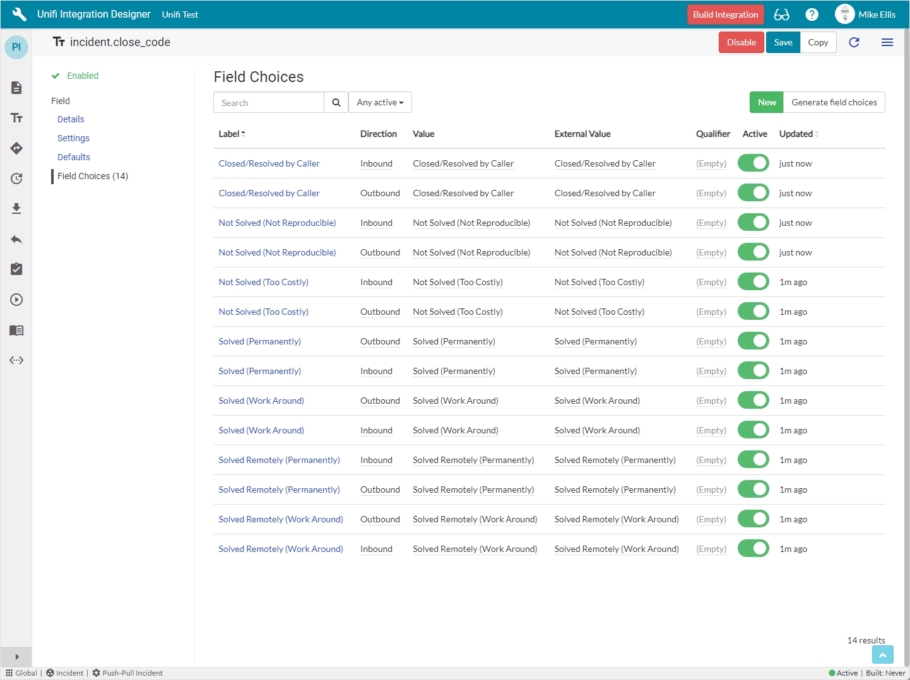Click the search magnifier button
Image resolution: width=910 pixels, height=680 pixels.
tap(336, 102)
